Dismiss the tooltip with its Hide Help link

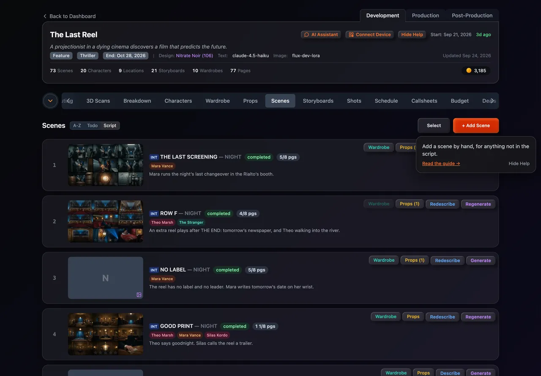click(519, 164)
